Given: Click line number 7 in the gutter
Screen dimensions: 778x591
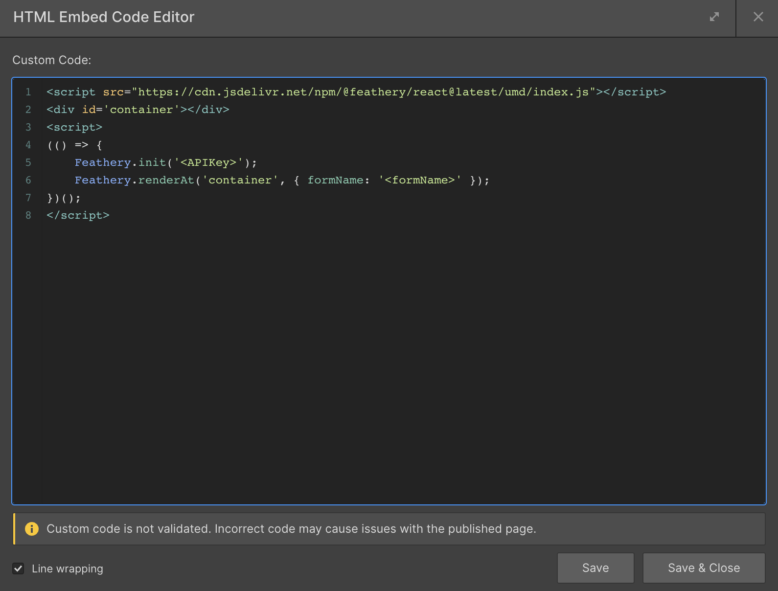Looking at the screenshot, I should point(28,198).
